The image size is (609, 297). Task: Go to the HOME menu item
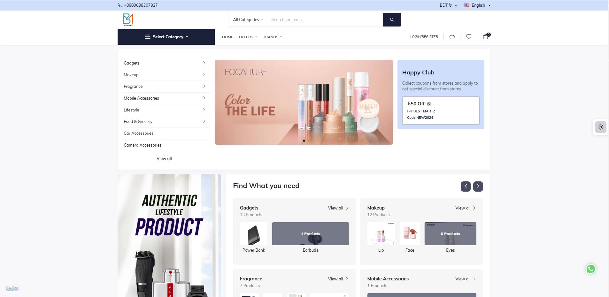[x=227, y=37]
